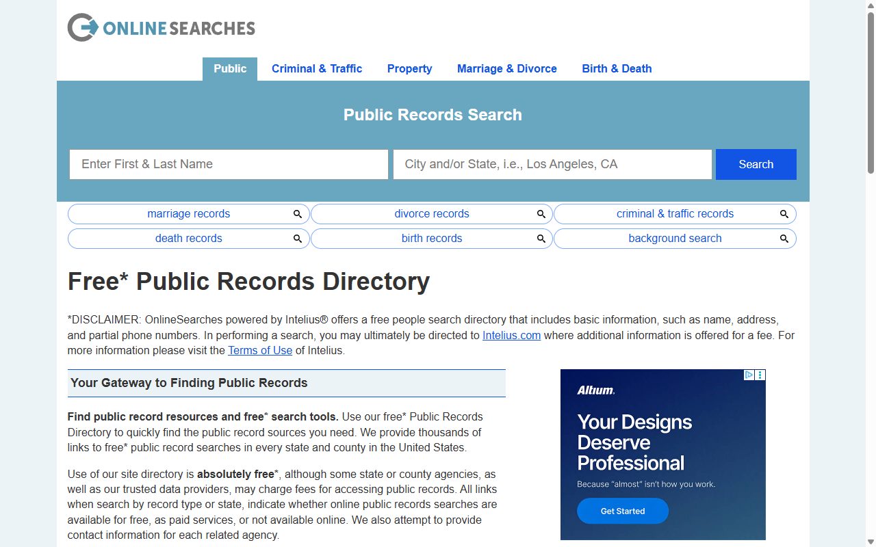The image size is (876, 547).
Task: Select the Marriage & Divorce tab
Action: [507, 69]
